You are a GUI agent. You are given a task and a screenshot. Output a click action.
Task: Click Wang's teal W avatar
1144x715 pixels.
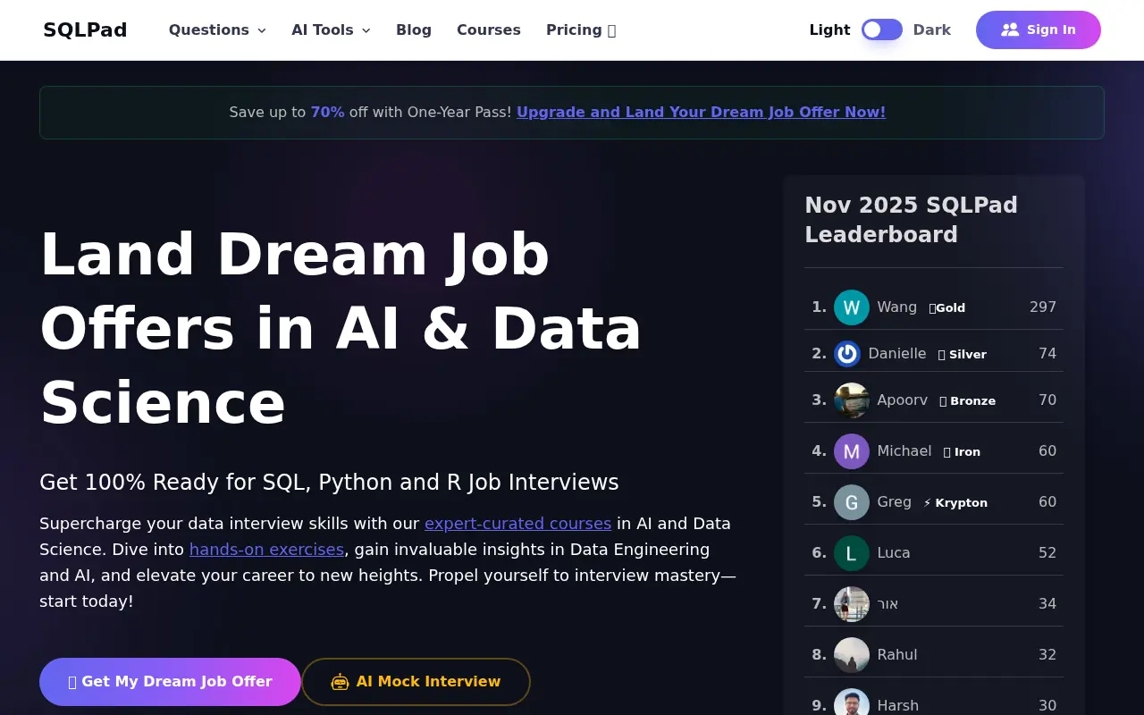point(852,307)
